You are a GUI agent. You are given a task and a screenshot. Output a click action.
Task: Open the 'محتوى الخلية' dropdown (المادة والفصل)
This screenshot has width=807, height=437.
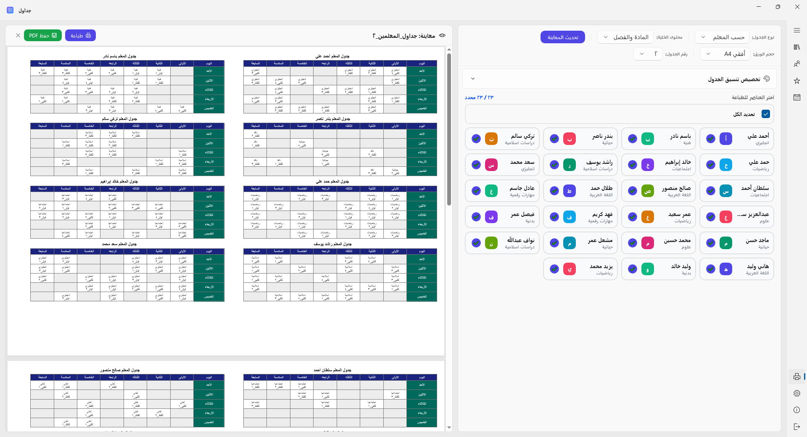pyautogui.click(x=625, y=37)
